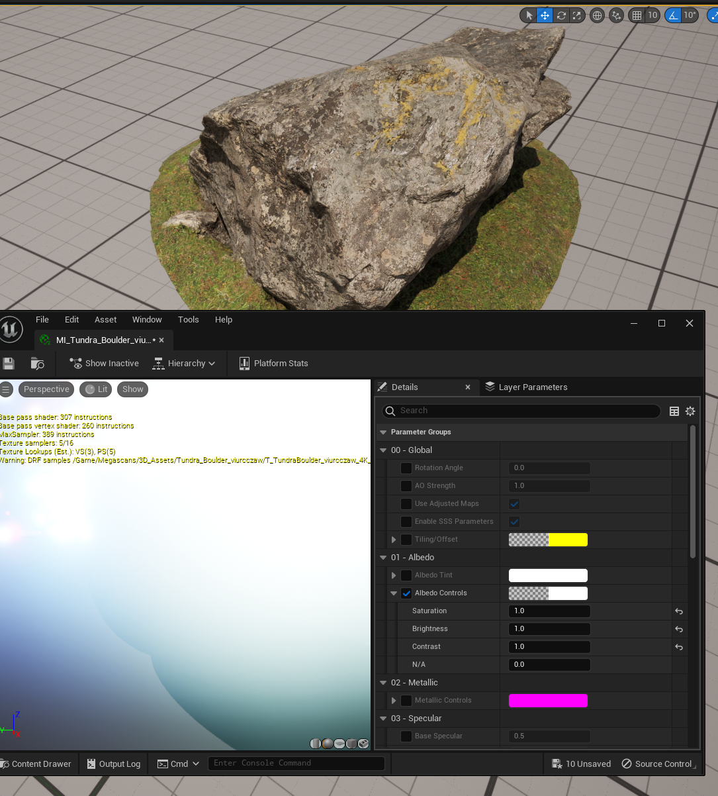This screenshot has height=796, width=718.
Task: Focus the Details search field
Action: point(521,411)
